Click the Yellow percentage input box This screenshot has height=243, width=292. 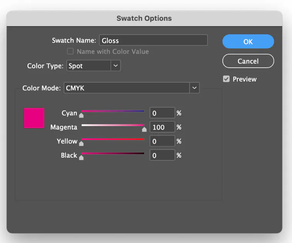(x=162, y=141)
